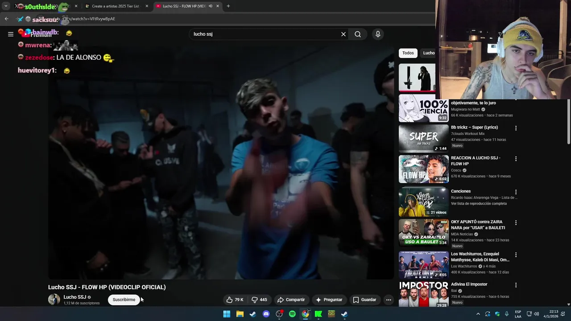Start voice search with the microphone
The height and width of the screenshot is (321, 571).
tap(378, 34)
